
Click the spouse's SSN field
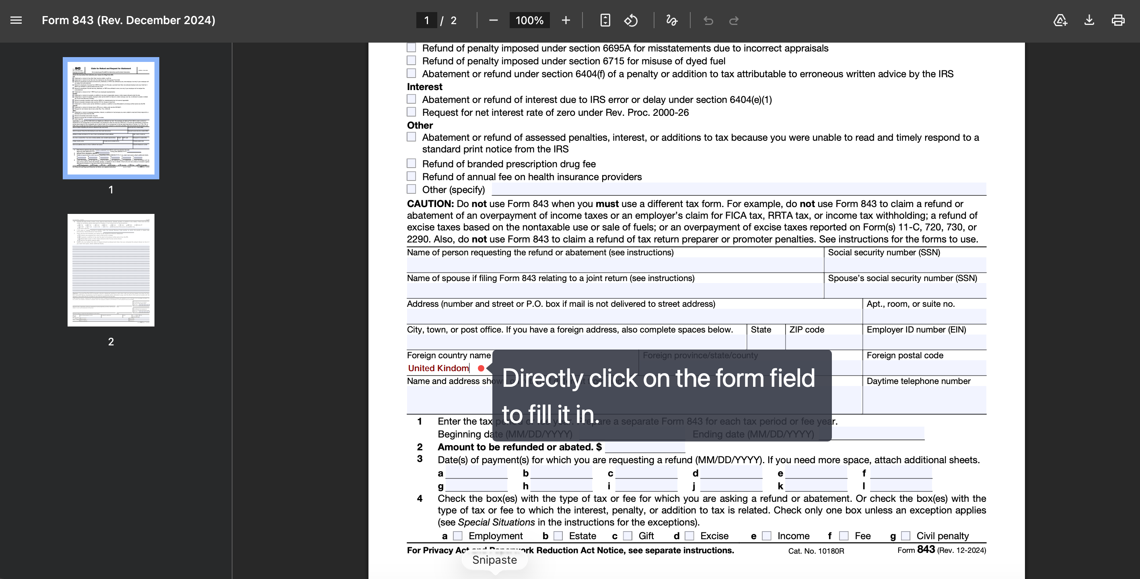[x=905, y=291]
